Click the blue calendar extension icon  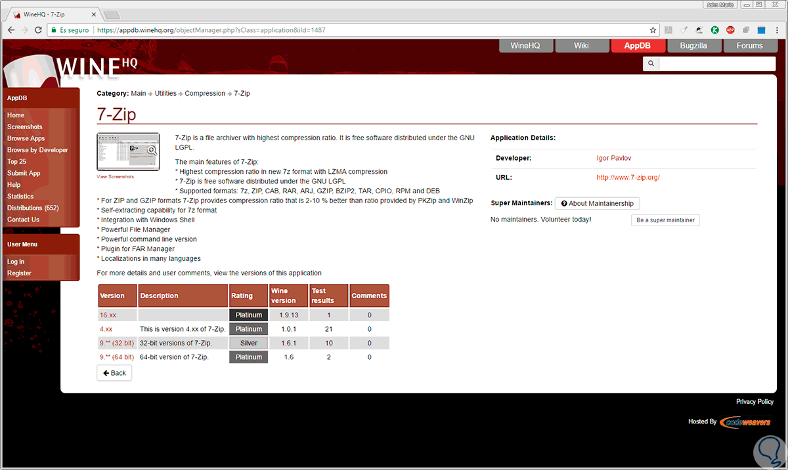coord(761,30)
